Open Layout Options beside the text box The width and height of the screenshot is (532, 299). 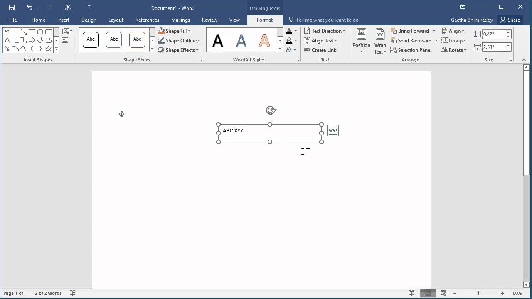pyautogui.click(x=333, y=131)
